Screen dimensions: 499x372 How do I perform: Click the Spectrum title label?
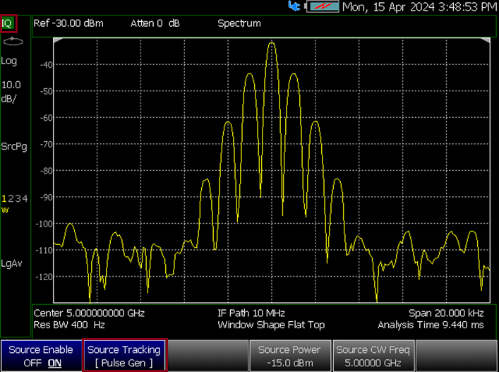(239, 23)
